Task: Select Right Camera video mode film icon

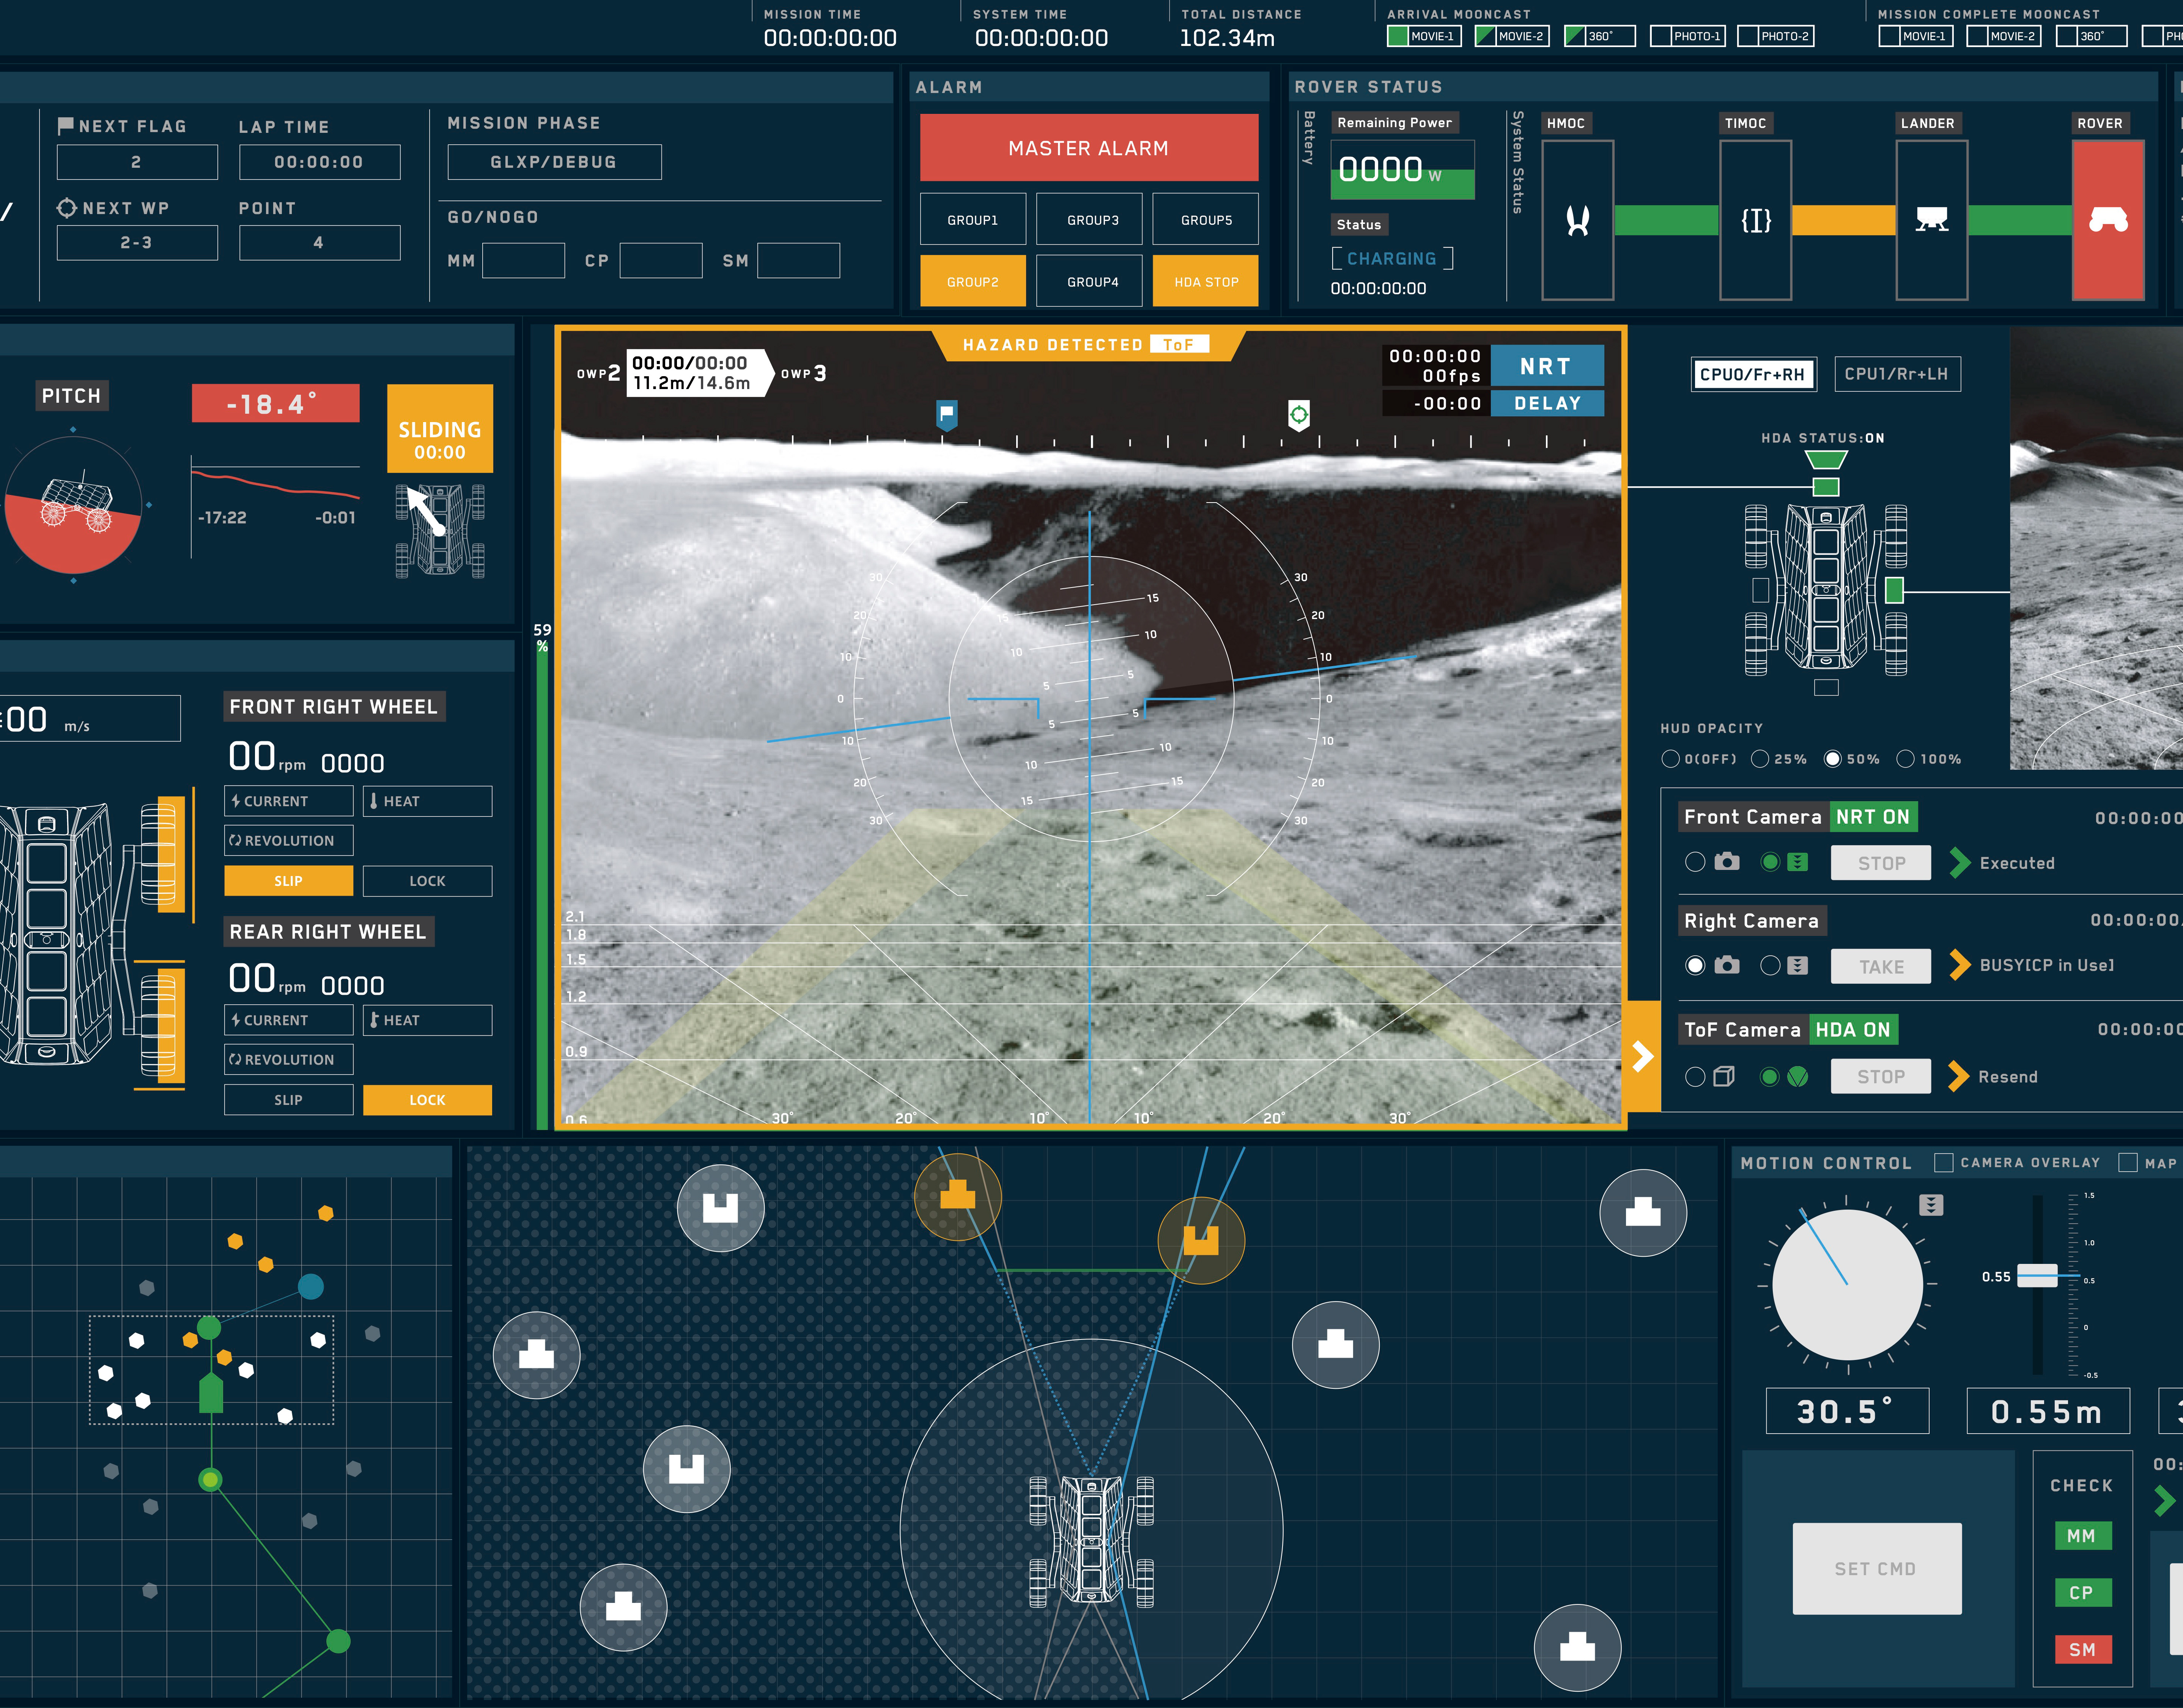Action: [x=1797, y=965]
